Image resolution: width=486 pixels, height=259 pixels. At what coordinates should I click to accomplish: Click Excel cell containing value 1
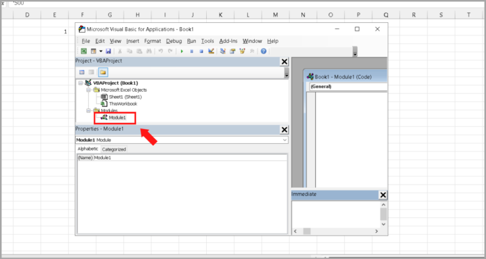[55, 32]
